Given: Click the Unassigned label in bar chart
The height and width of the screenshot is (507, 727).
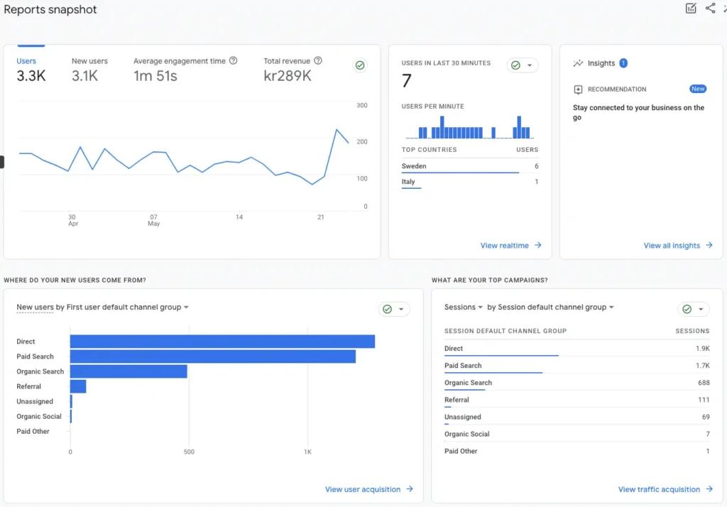Looking at the screenshot, I should click(x=35, y=401).
